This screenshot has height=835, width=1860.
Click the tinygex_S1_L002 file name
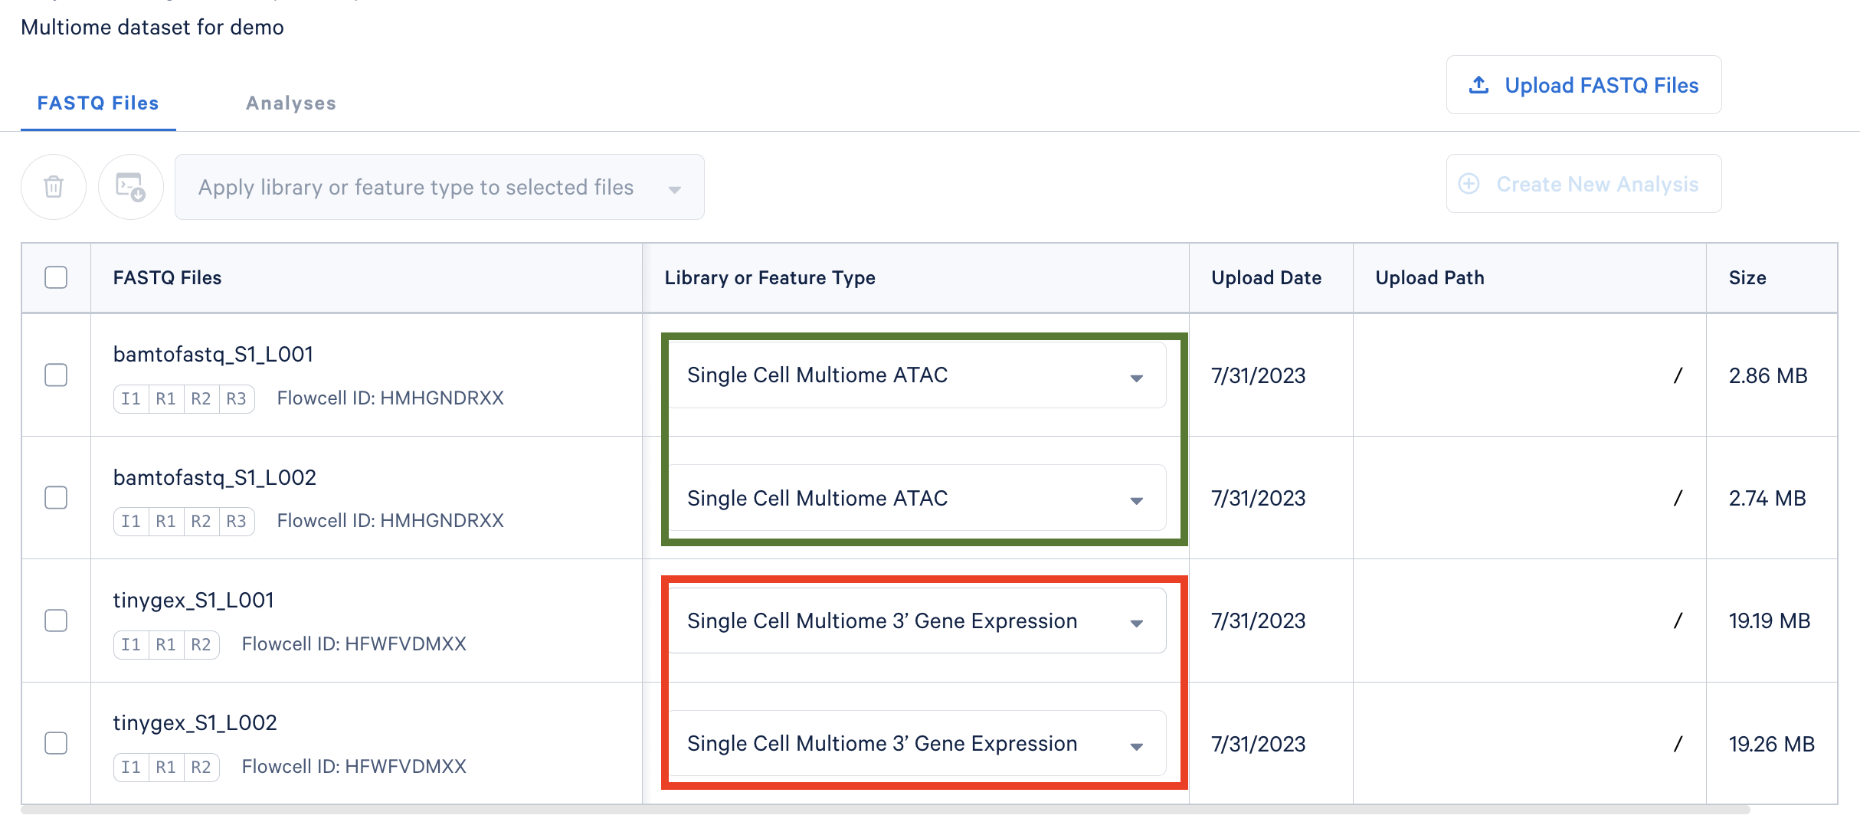(x=195, y=722)
